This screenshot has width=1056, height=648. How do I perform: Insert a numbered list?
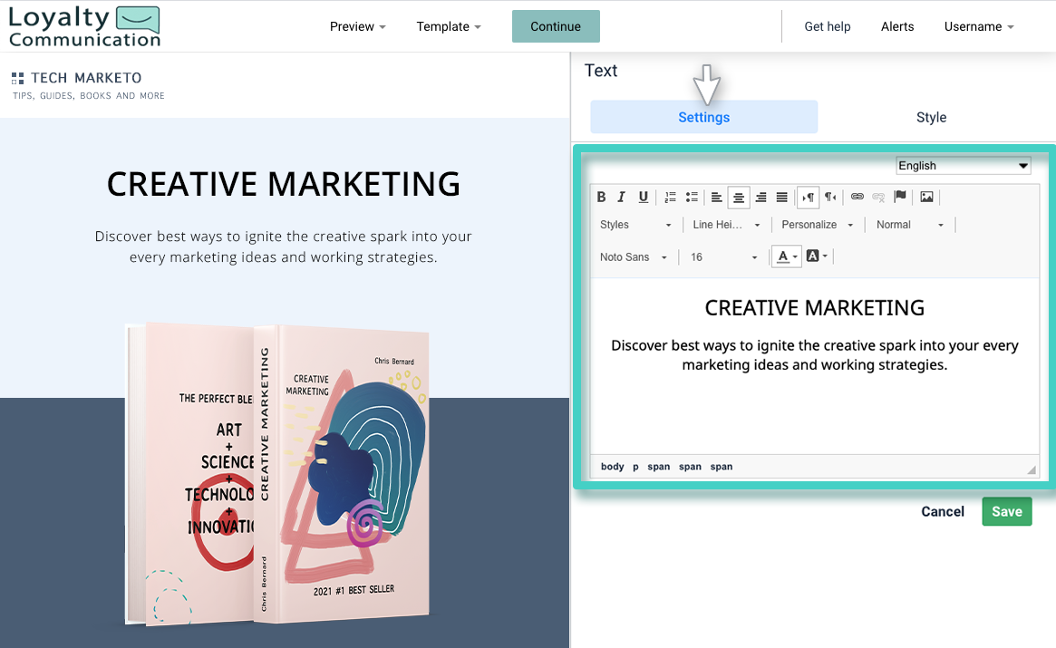tap(670, 197)
